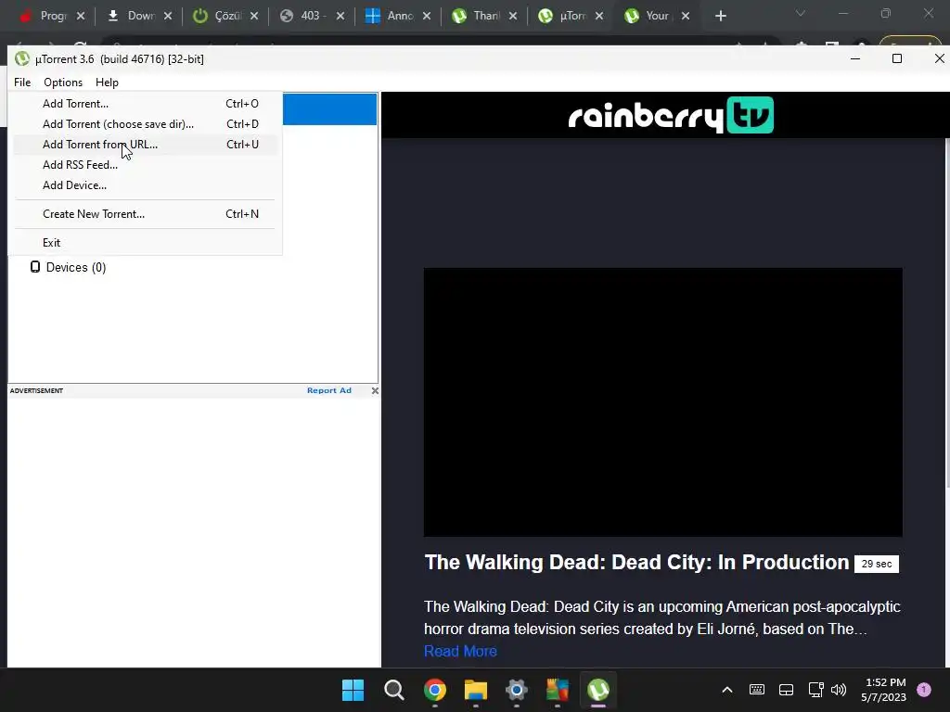The image size is (950, 712).
Task: Open browser tab search dropdown chevron
Action: tap(801, 13)
